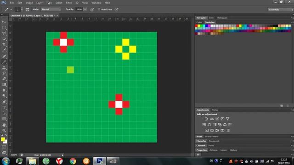Switch to the Histogram tab
Screen dimensions: 294x165
(x=222, y=18)
